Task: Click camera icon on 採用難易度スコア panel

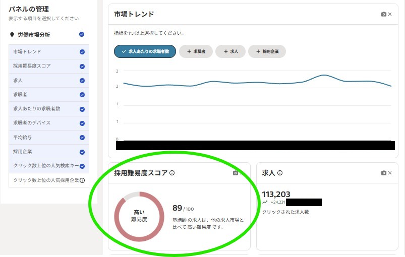Action: click(235, 173)
